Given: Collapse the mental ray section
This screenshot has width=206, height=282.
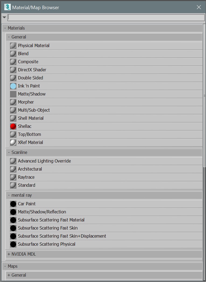Looking at the screenshot, I should (x=9, y=195).
